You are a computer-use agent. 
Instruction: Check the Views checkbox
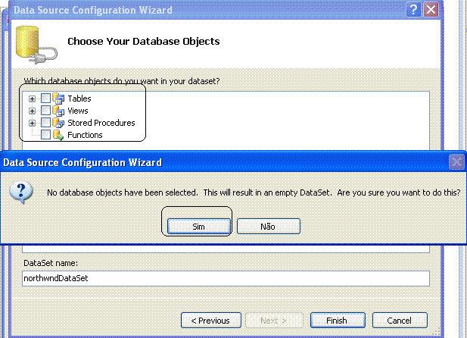point(45,111)
